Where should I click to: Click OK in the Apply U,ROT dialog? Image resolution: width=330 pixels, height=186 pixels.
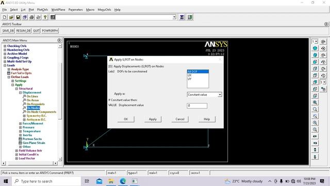[x=126, y=119]
